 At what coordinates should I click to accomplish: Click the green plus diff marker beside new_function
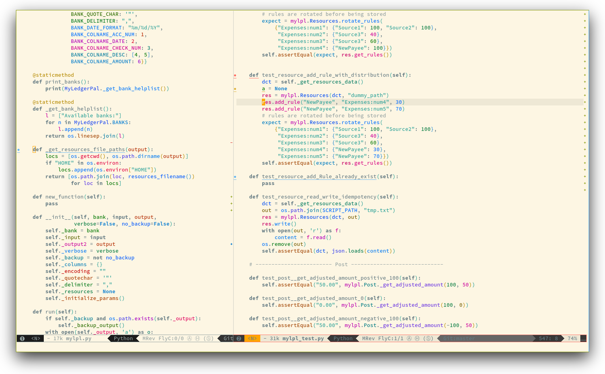pyautogui.click(x=231, y=197)
